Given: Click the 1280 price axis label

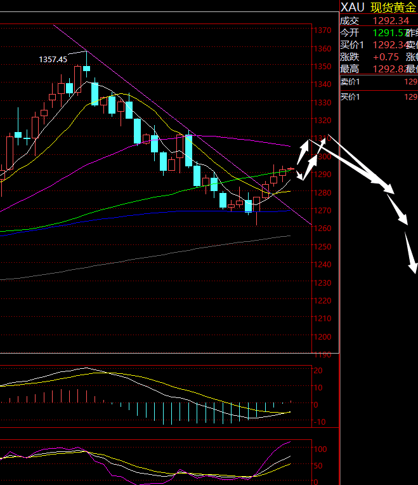Looking at the screenshot, I should pyautogui.click(x=322, y=193).
